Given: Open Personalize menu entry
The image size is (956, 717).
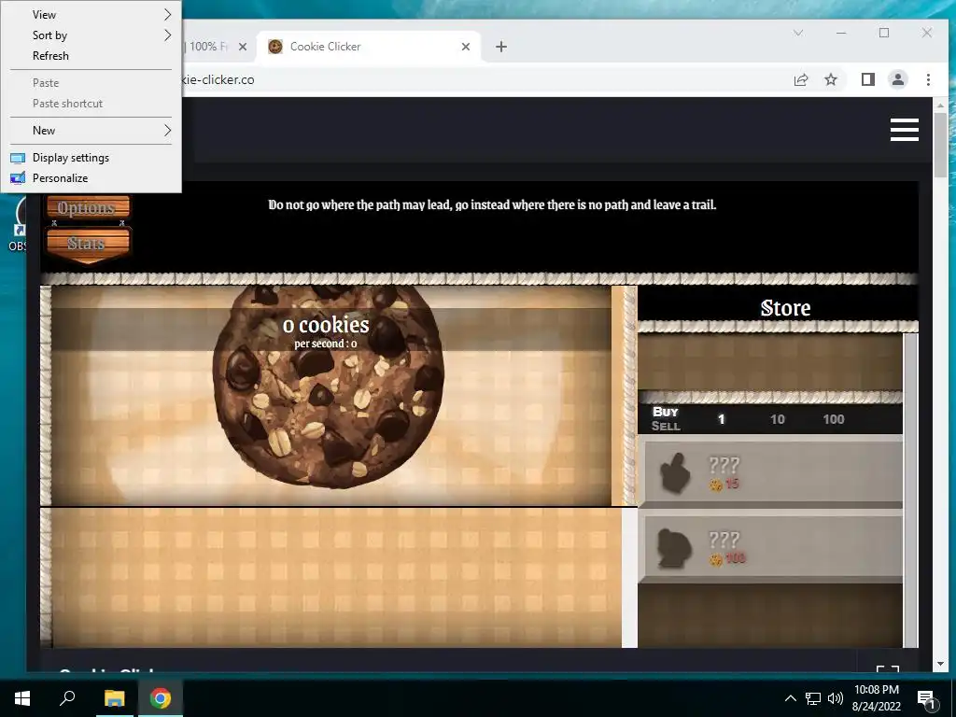Looking at the screenshot, I should tap(91, 178).
